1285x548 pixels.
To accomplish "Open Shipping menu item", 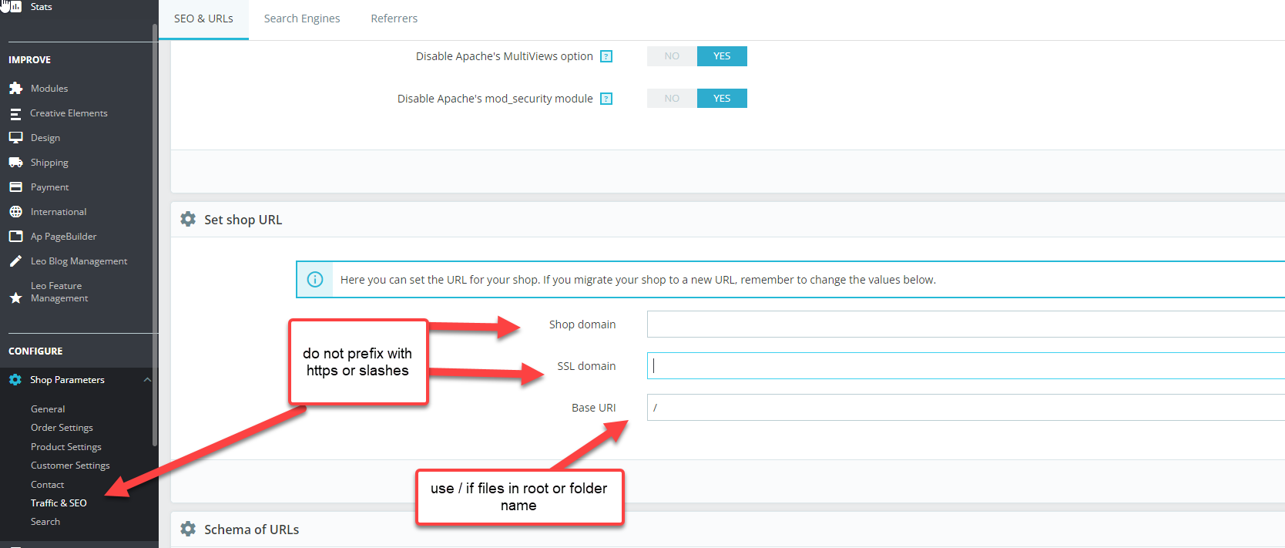I will [49, 163].
